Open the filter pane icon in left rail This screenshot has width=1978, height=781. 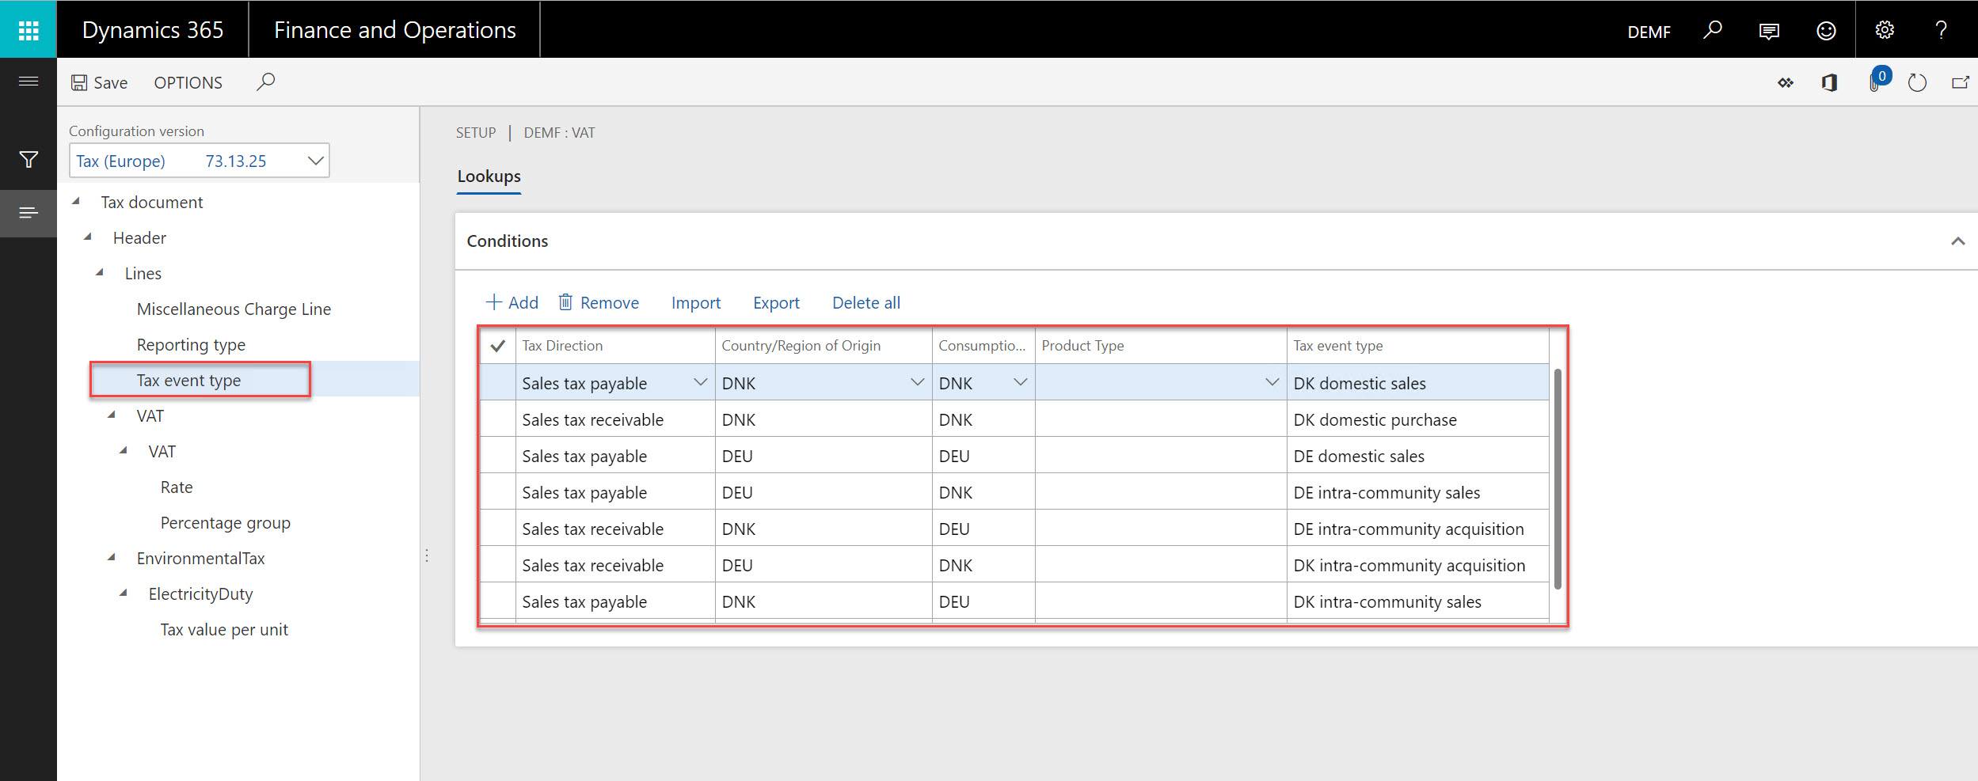(x=29, y=160)
